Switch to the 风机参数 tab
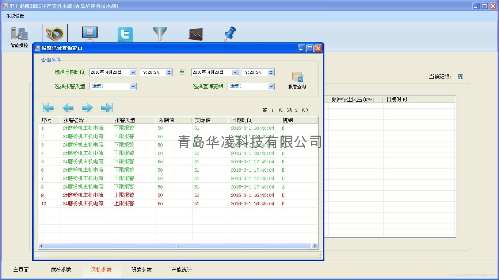The width and height of the screenshot is (499, 280). click(x=102, y=270)
